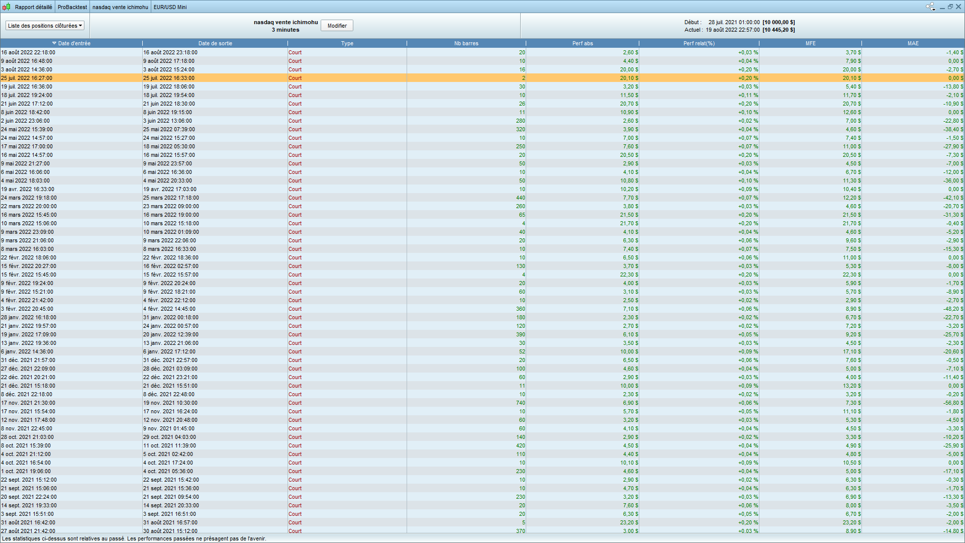Close the detailed report window
The width and height of the screenshot is (965, 543).
(958, 7)
